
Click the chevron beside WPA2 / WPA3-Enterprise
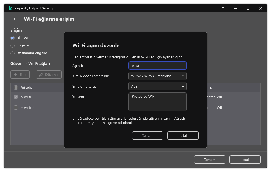183,76
